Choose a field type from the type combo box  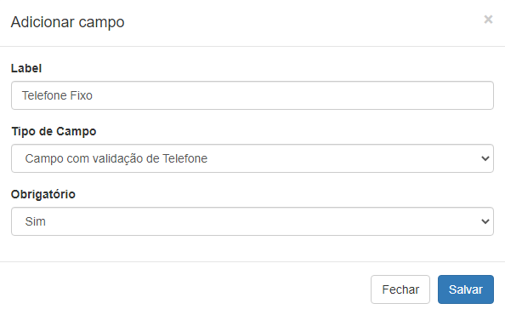(x=252, y=158)
